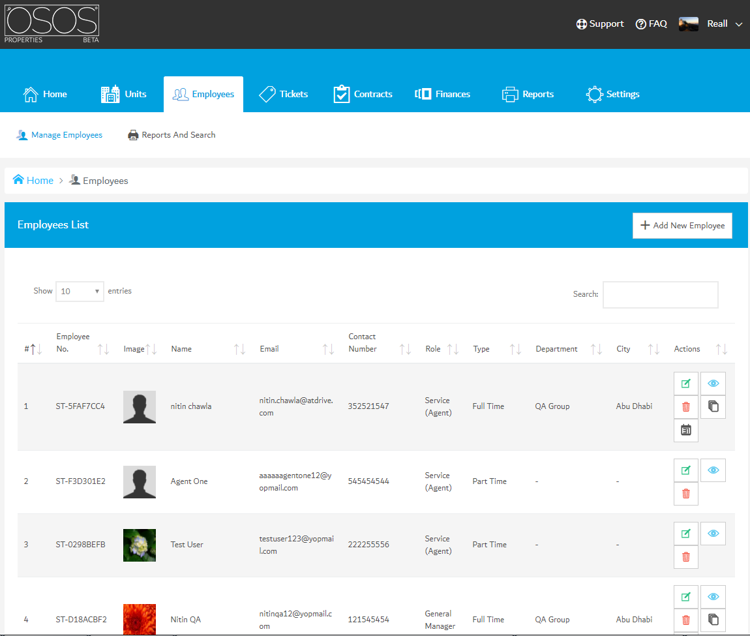Click contact number 222255556
Viewport: 750px width, 636px height.
368,545
